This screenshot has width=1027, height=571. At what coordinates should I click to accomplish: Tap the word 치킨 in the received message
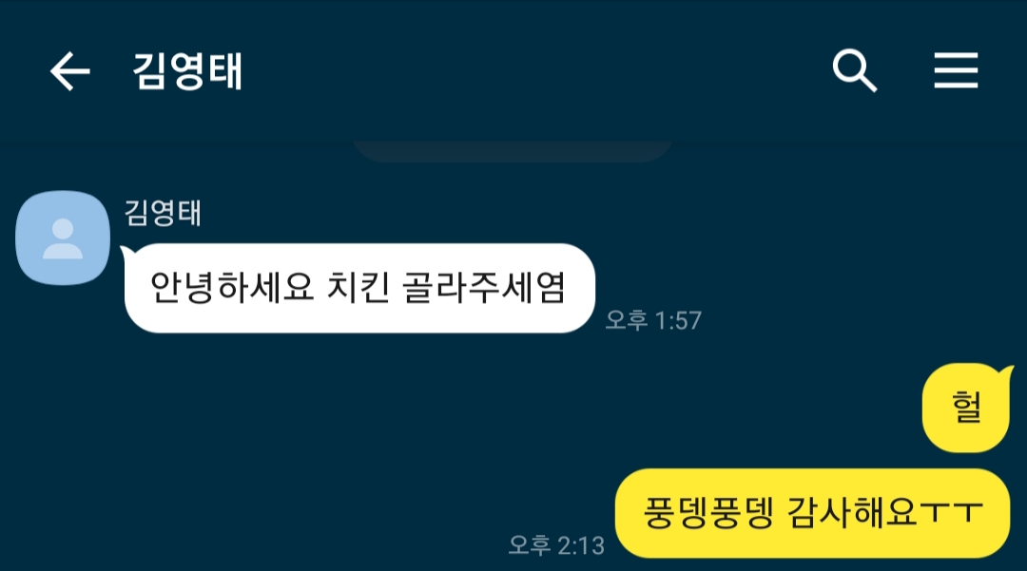point(358,287)
